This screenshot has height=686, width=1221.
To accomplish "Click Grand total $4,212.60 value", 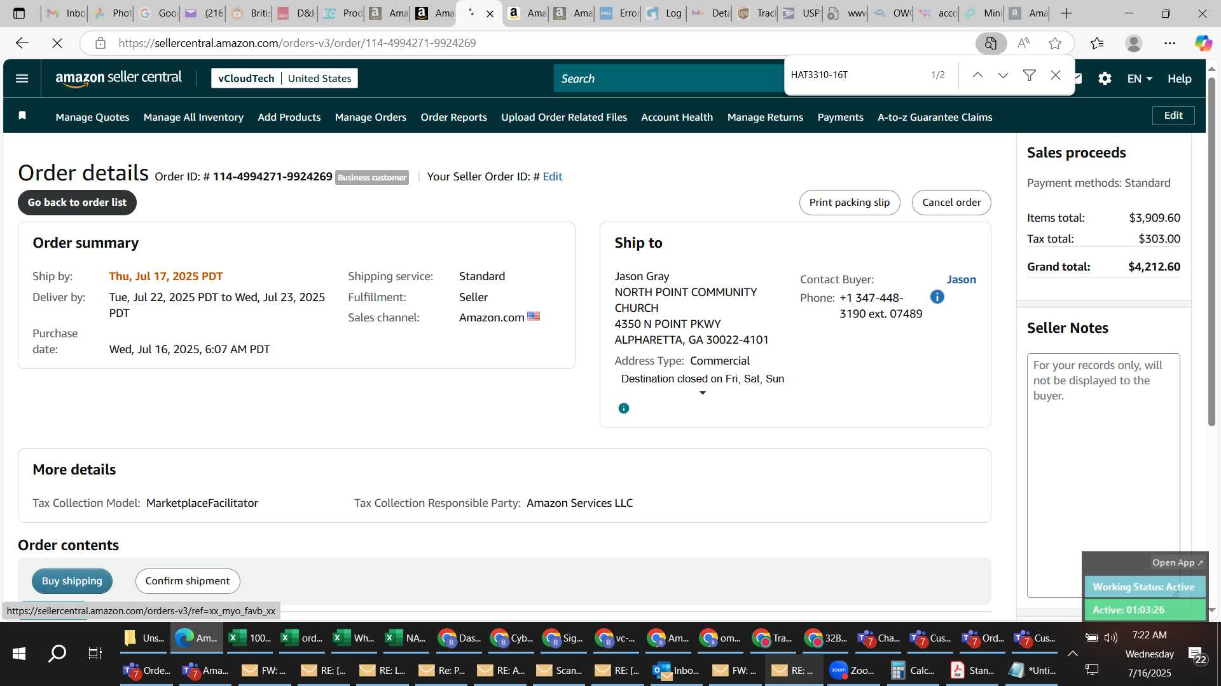I will (x=1154, y=267).
